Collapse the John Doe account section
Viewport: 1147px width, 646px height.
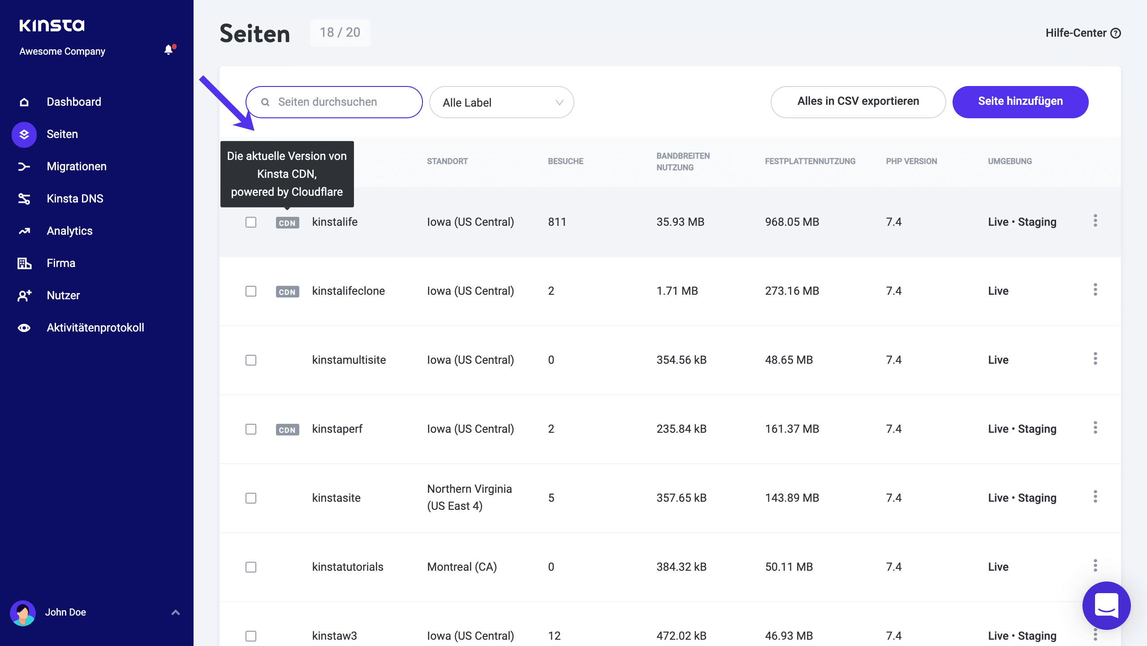[175, 612]
